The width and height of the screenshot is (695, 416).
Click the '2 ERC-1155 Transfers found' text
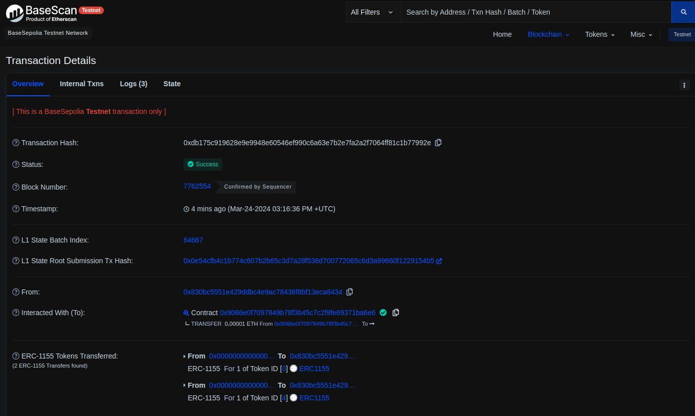tap(50, 366)
